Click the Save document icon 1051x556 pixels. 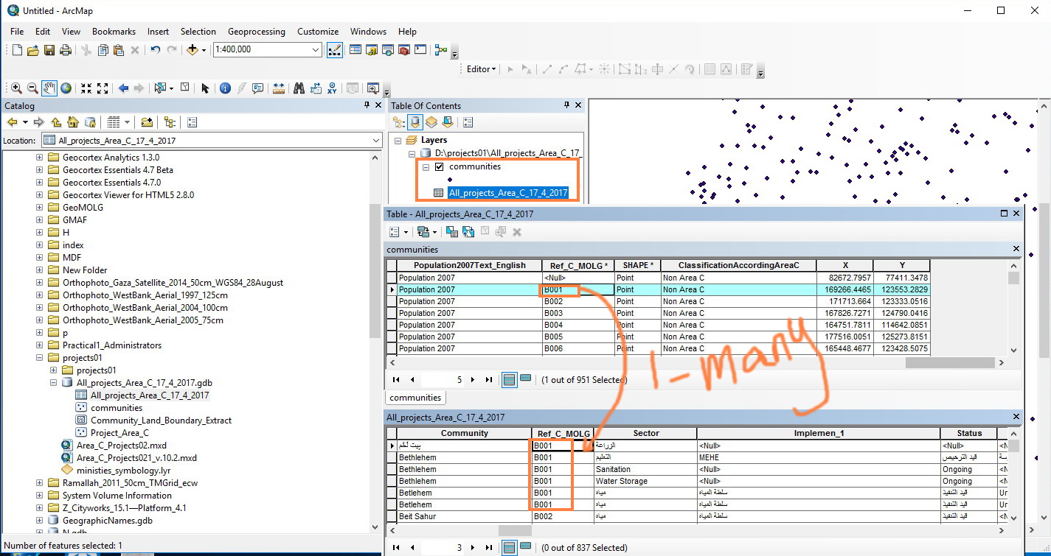point(49,50)
